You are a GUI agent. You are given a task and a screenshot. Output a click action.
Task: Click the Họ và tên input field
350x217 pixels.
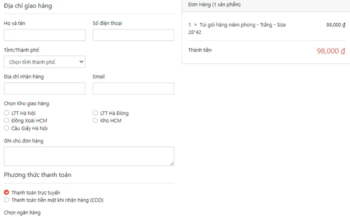pyautogui.click(x=44, y=35)
